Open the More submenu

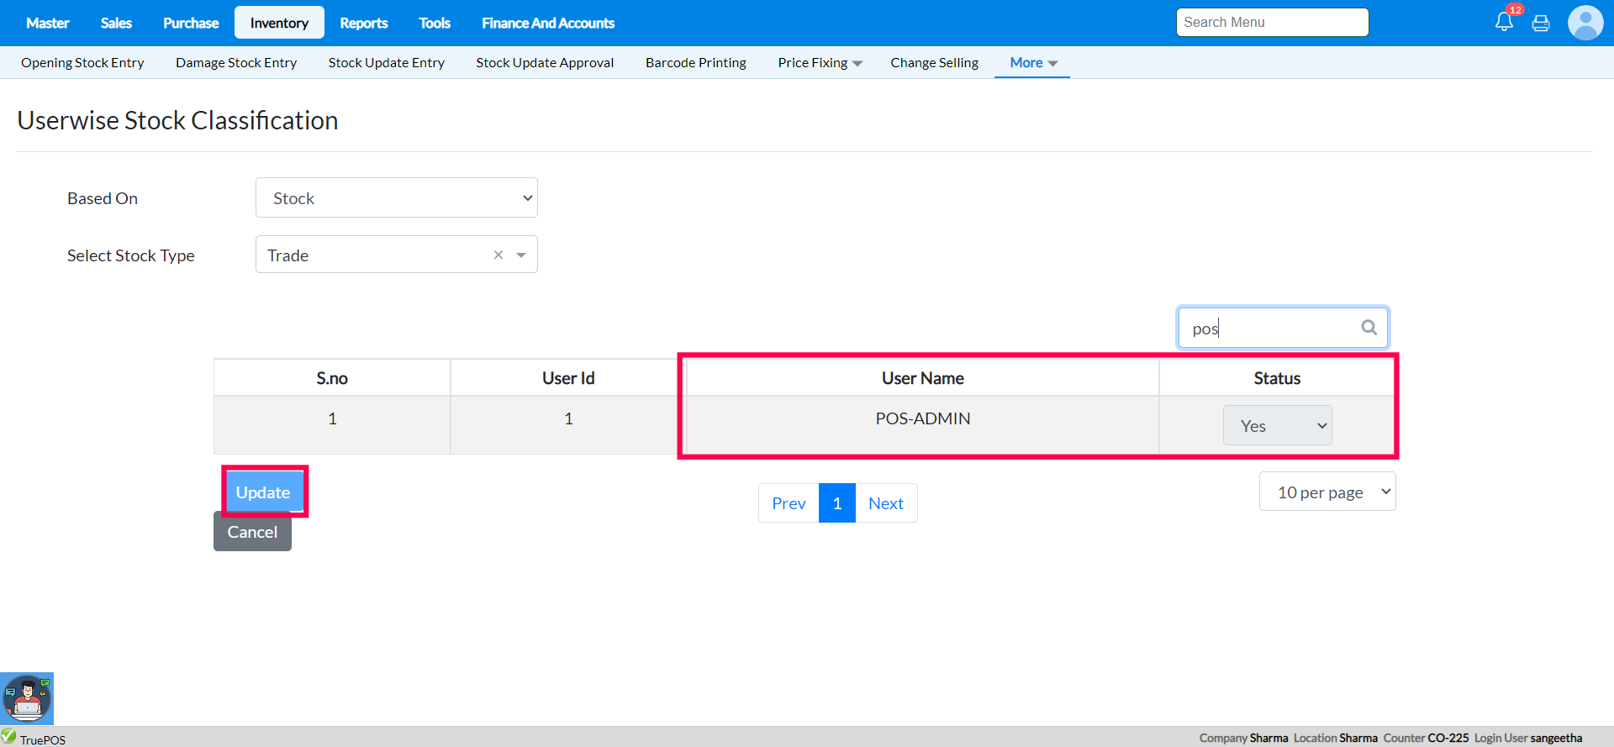click(1032, 63)
